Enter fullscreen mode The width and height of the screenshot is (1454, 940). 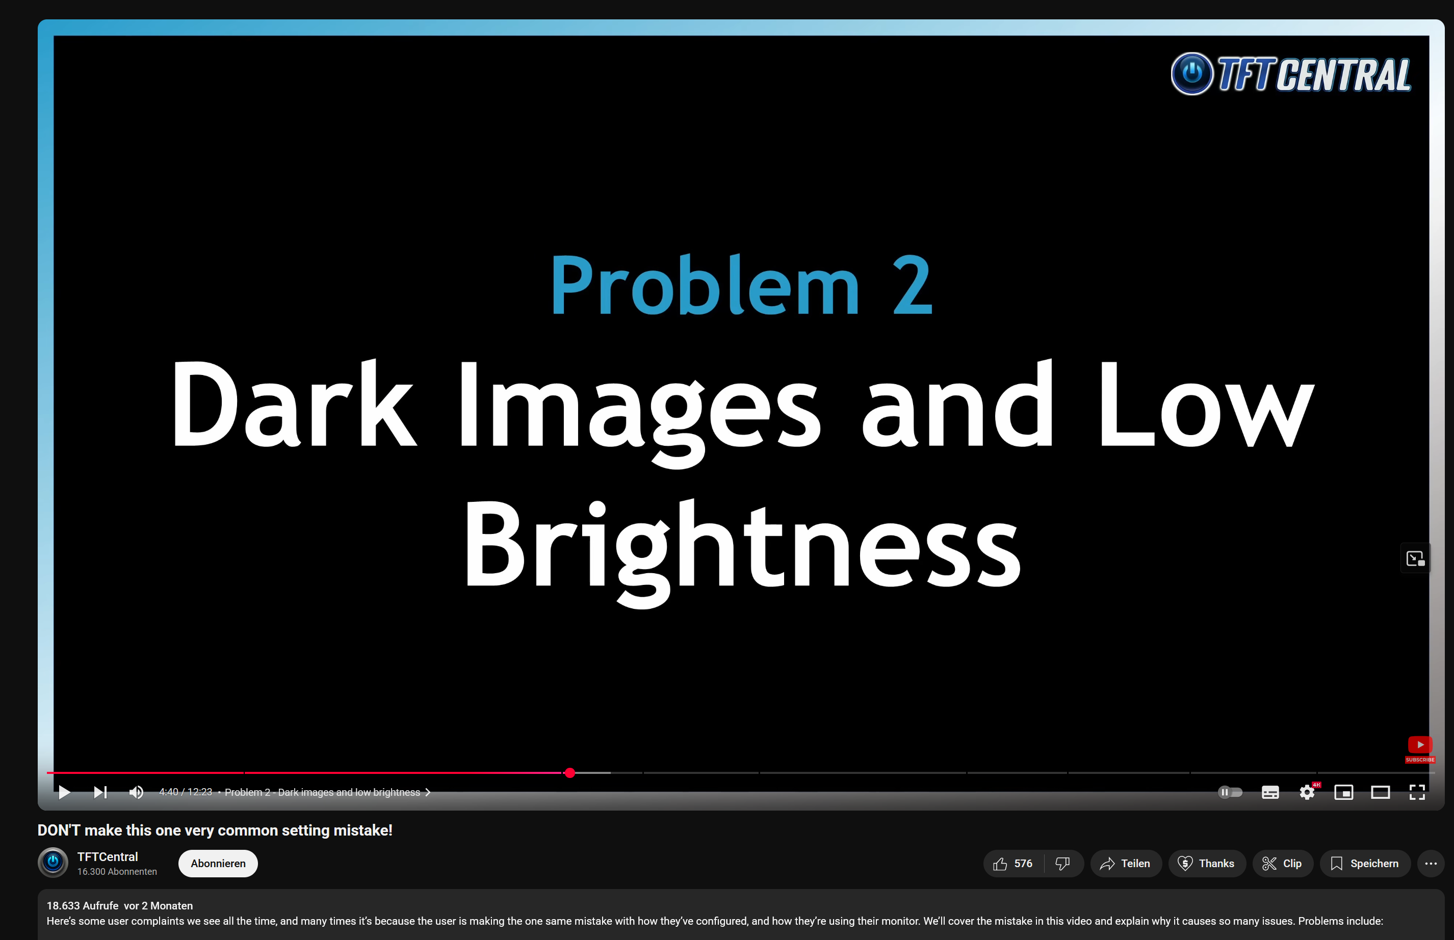1417,792
